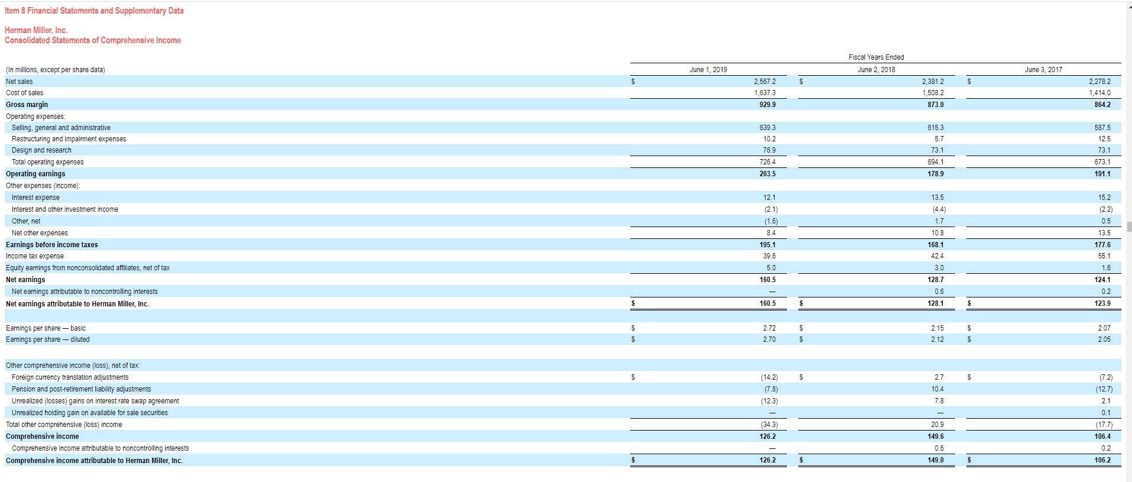The image size is (1132, 482).
Task: Select gross margin value 873.0
Action: click(936, 105)
